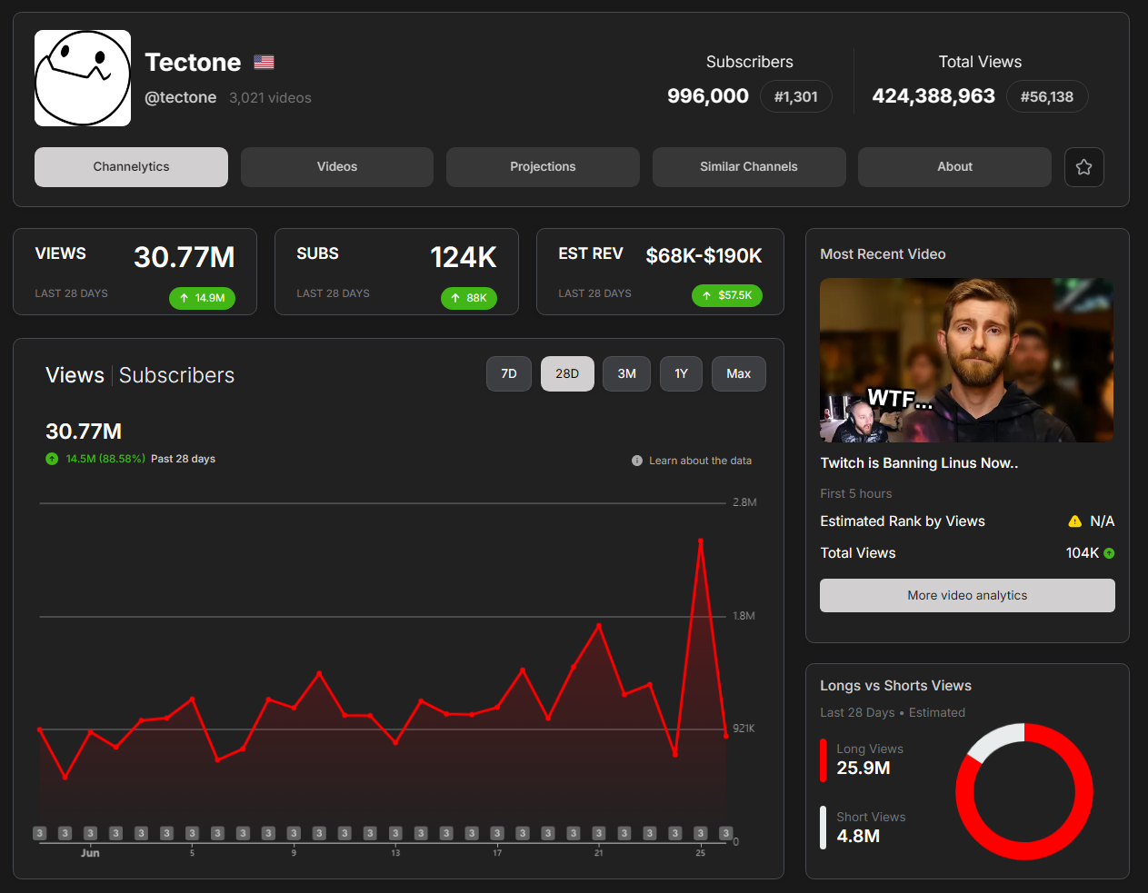Click the green 14.9M views change badge

(202, 298)
